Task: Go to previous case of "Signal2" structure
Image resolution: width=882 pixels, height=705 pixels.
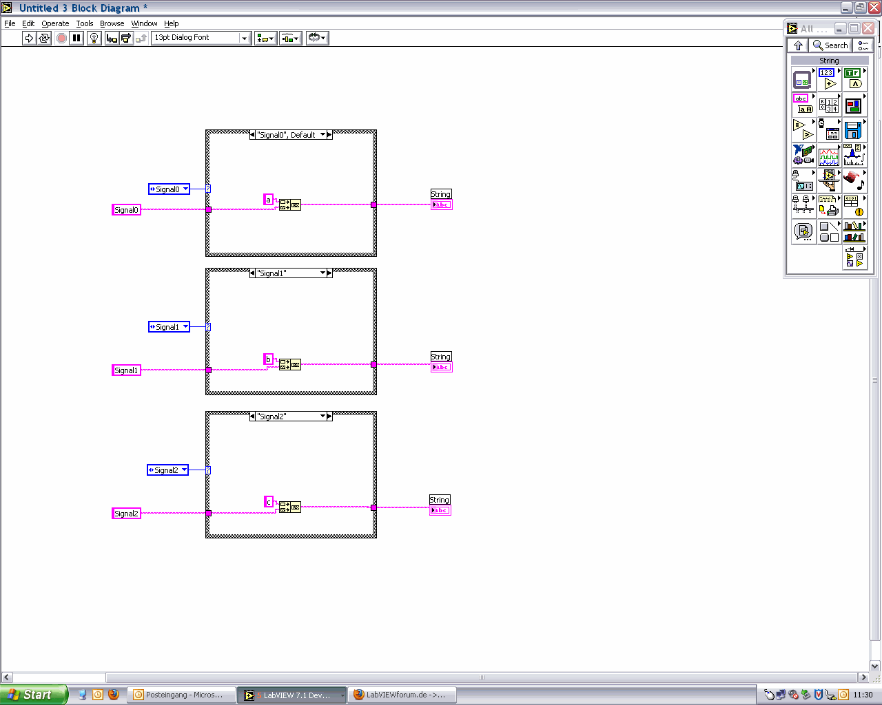Action: [252, 417]
